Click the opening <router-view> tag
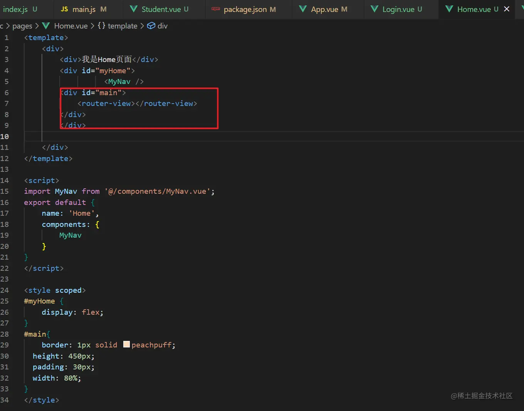Image resolution: width=524 pixels, height=411 pixels. point(106,104)
